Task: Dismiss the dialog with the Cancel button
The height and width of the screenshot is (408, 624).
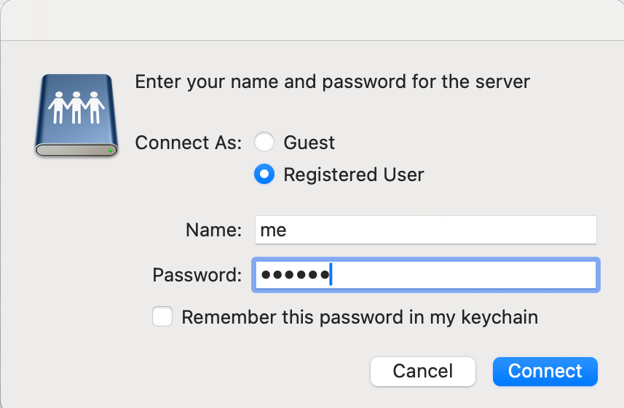Action: click(x=423, y=372)
